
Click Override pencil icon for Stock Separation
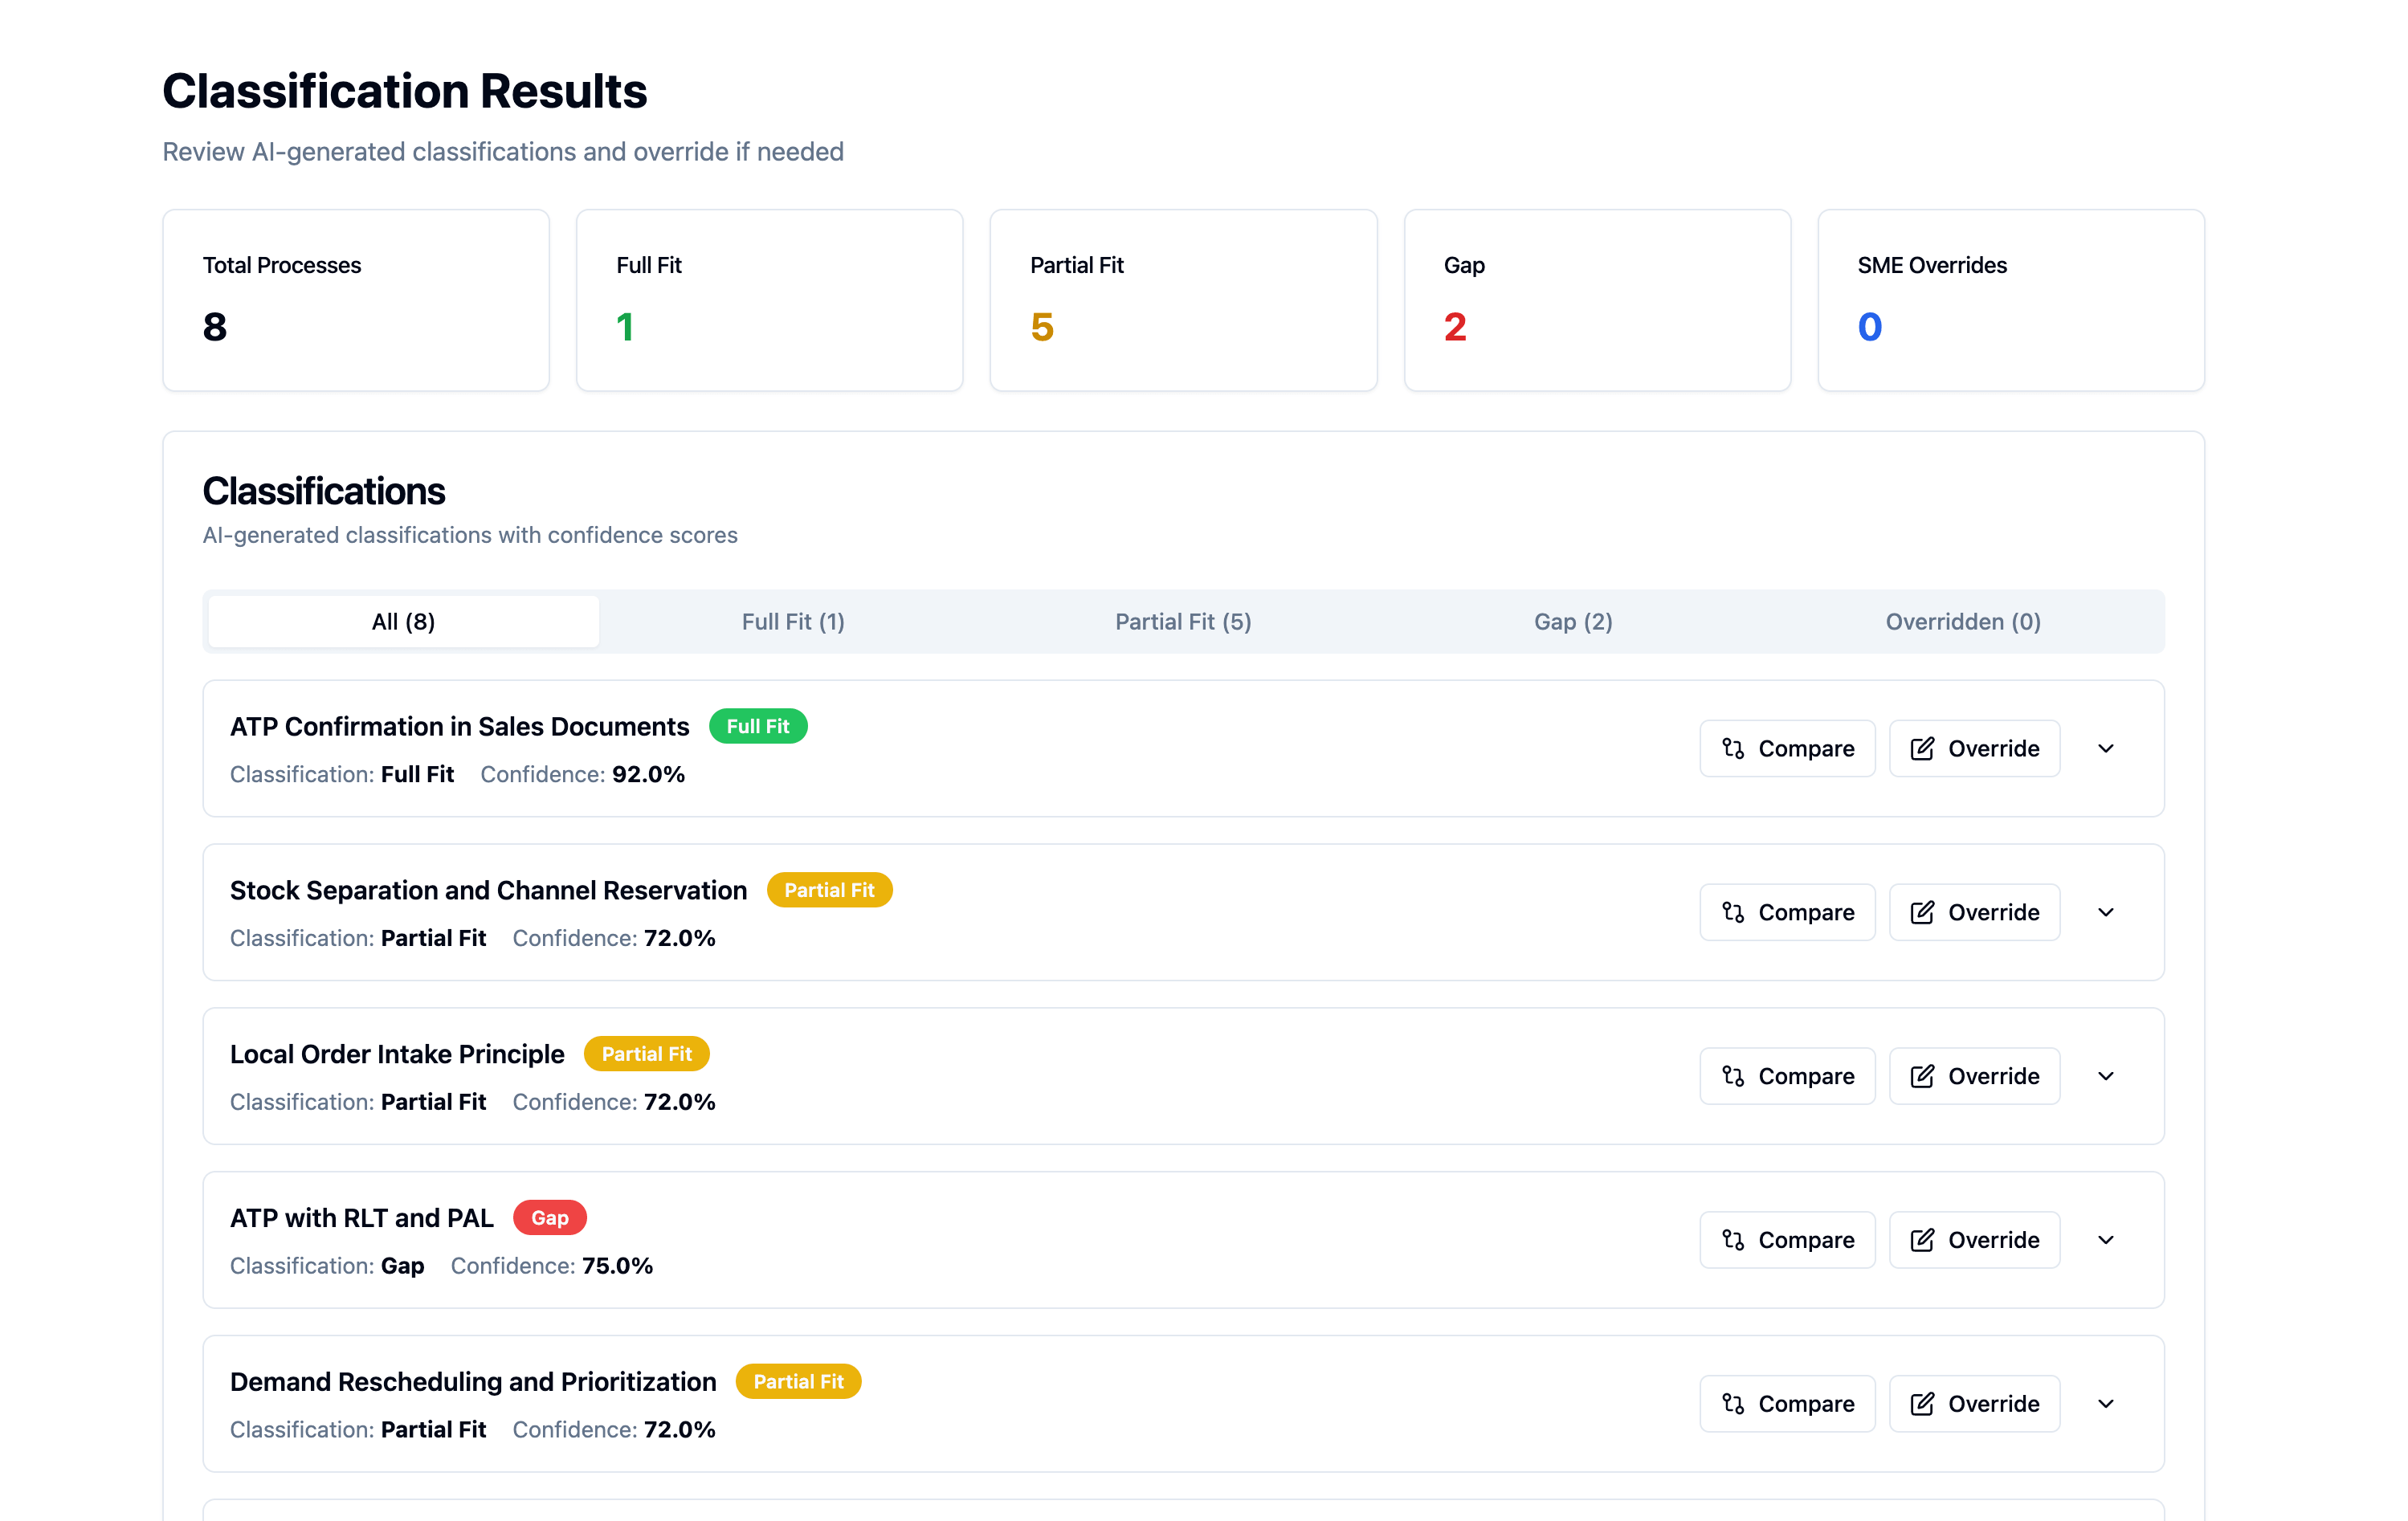pos(1922,912)
